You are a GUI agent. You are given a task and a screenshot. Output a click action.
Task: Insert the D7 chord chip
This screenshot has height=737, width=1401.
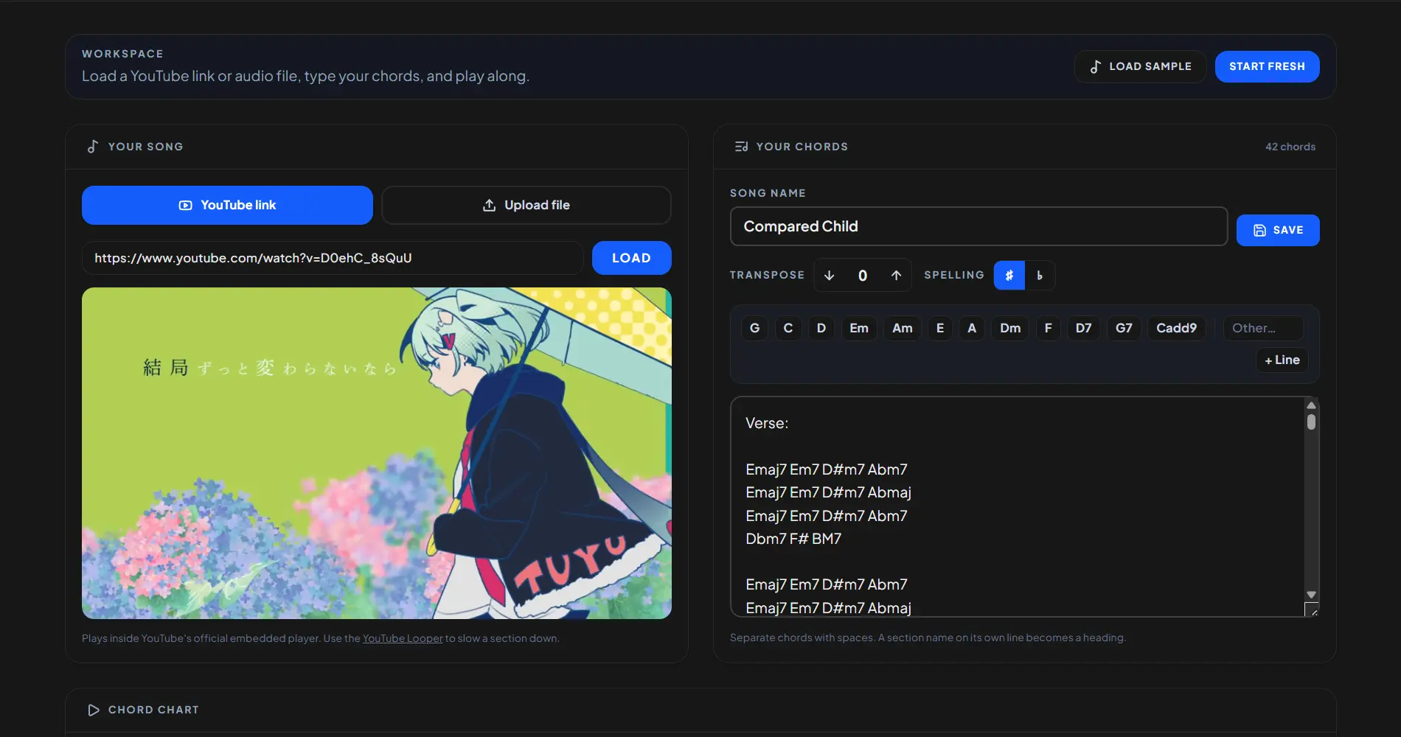pyautogui.click(x=1084, y=328)
